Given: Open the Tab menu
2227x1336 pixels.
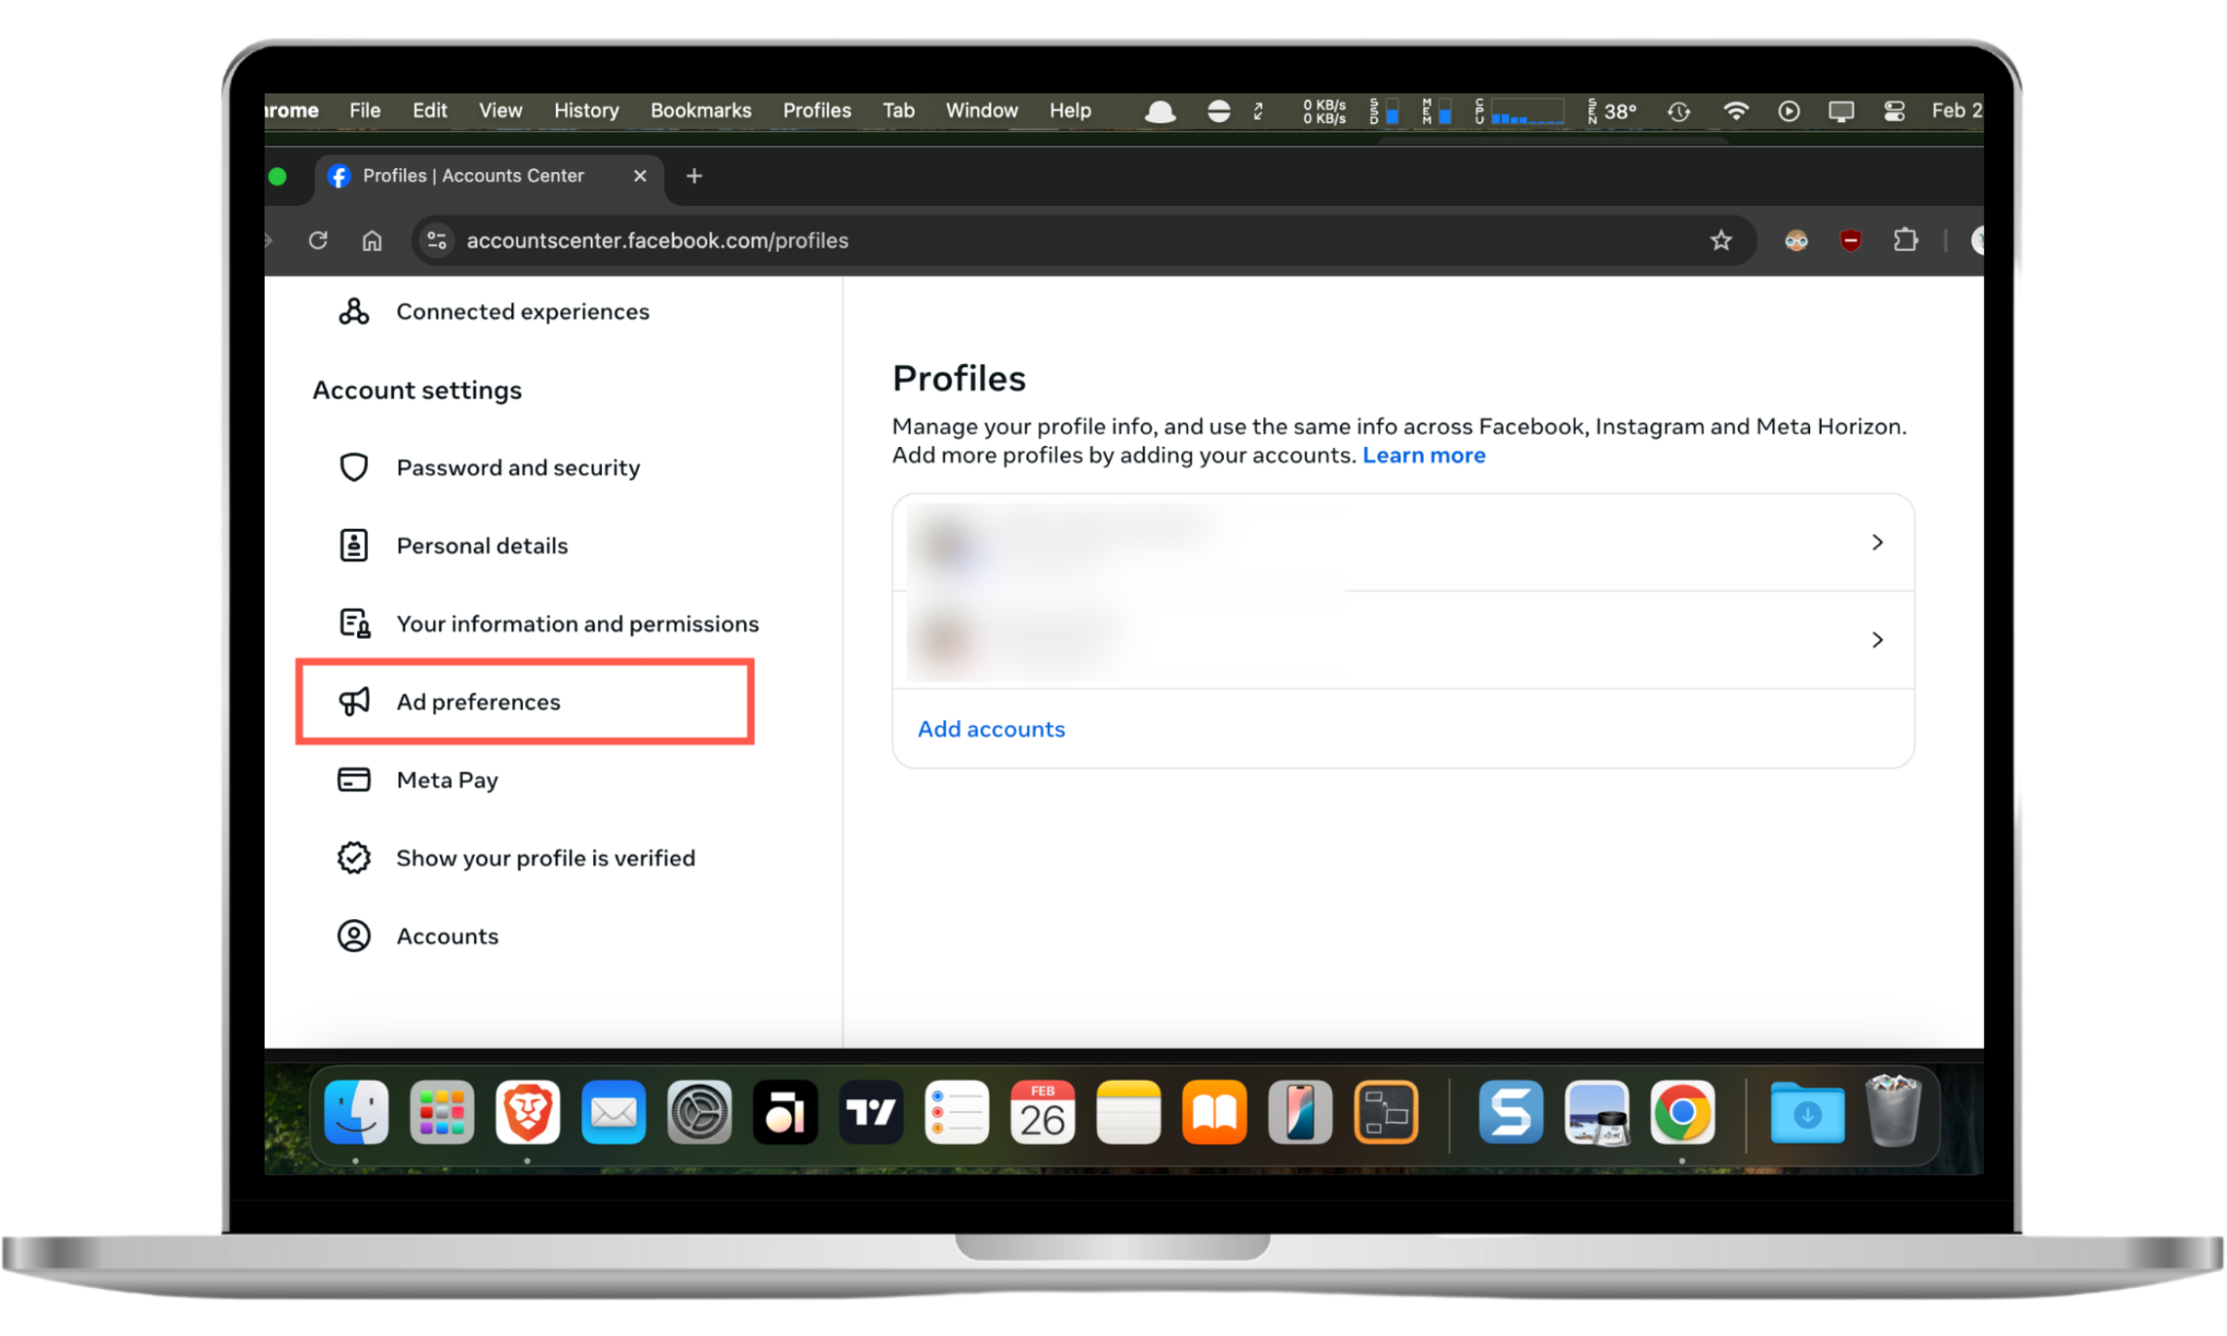Looking at the screenshot, I should click(898, 110).
